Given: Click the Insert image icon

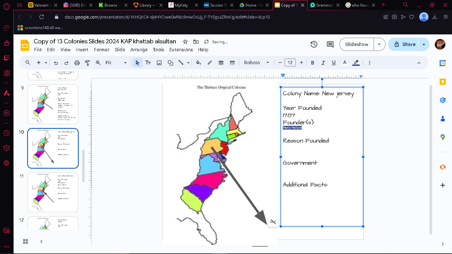Looking at the screenshot, I should [x=159, y=63].
